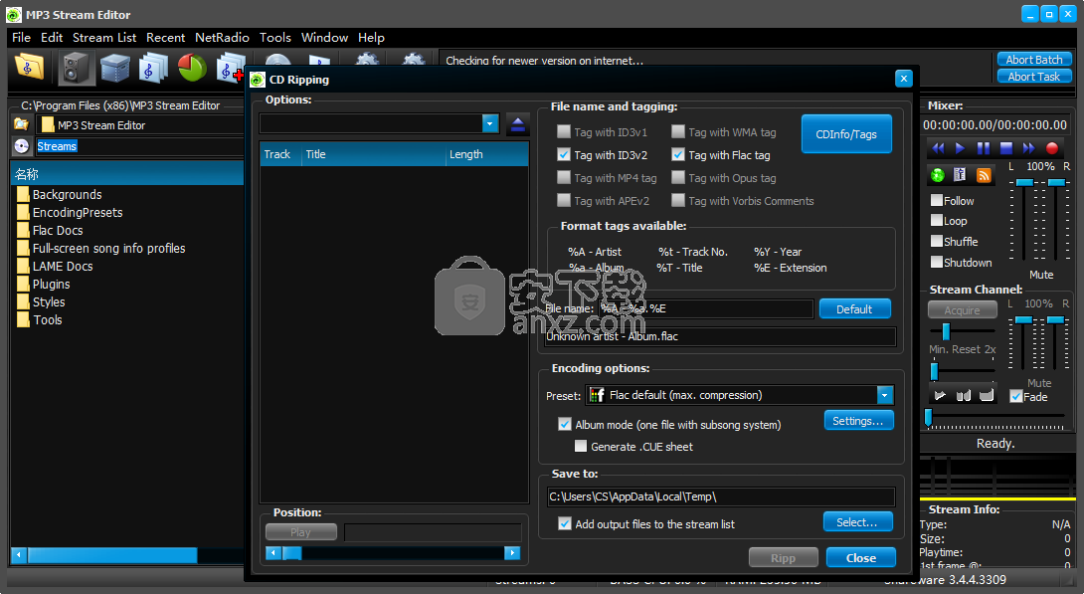The height and width of the screenshot is (594, 1084).
Task: Click the green pie chart toolbar icon
Action: [x=192, y=68]
